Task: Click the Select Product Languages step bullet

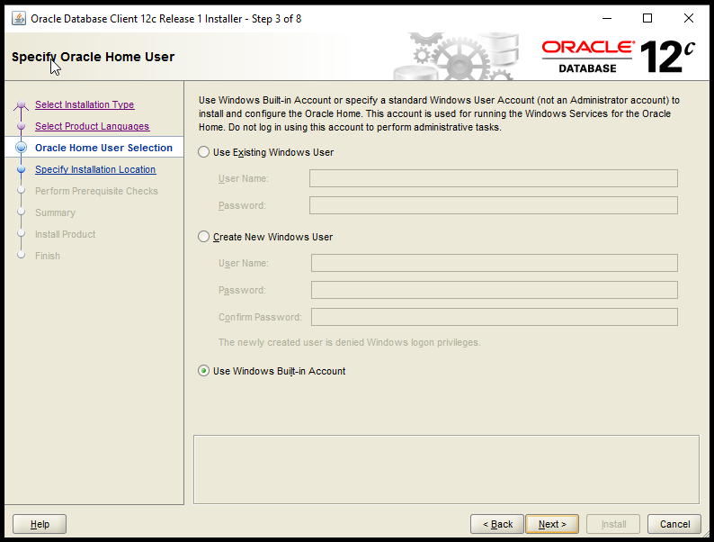Action: pos(21,126)
